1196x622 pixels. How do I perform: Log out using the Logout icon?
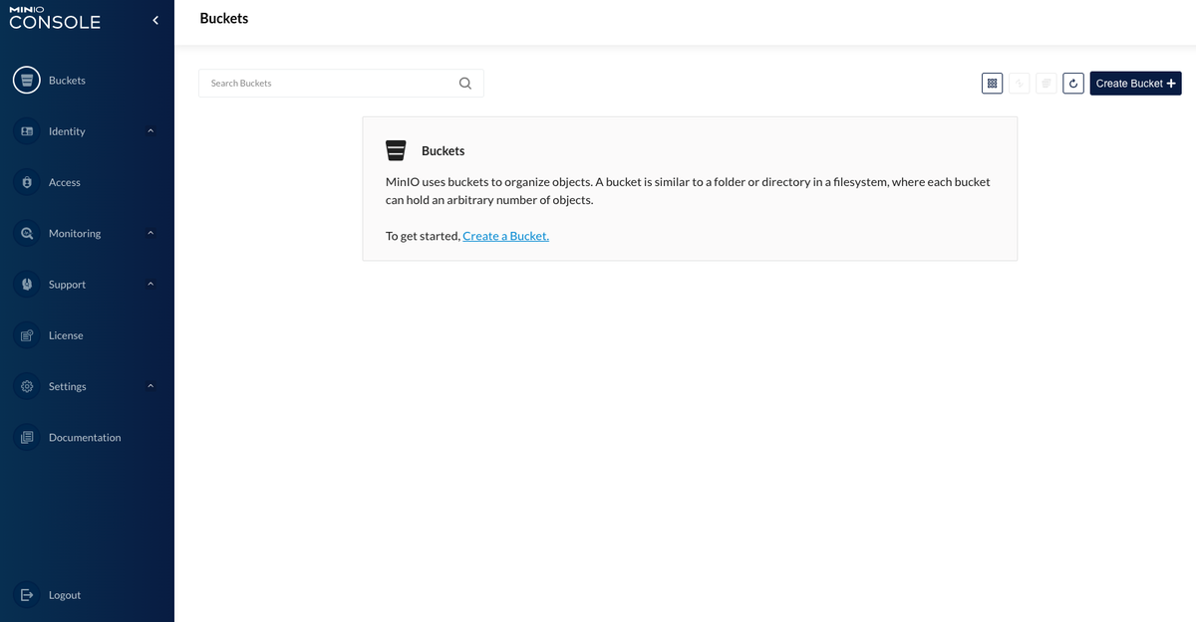(27, 595)
